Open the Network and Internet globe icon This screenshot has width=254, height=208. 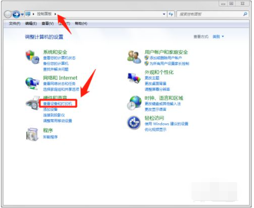pyautogui.click(x=32, y=83)
